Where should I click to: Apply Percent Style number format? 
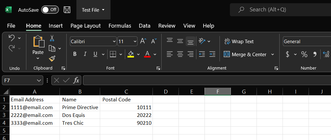304,54
